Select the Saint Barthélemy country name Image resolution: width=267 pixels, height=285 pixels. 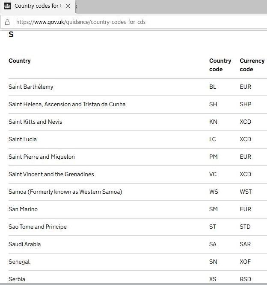coord(31,87)
